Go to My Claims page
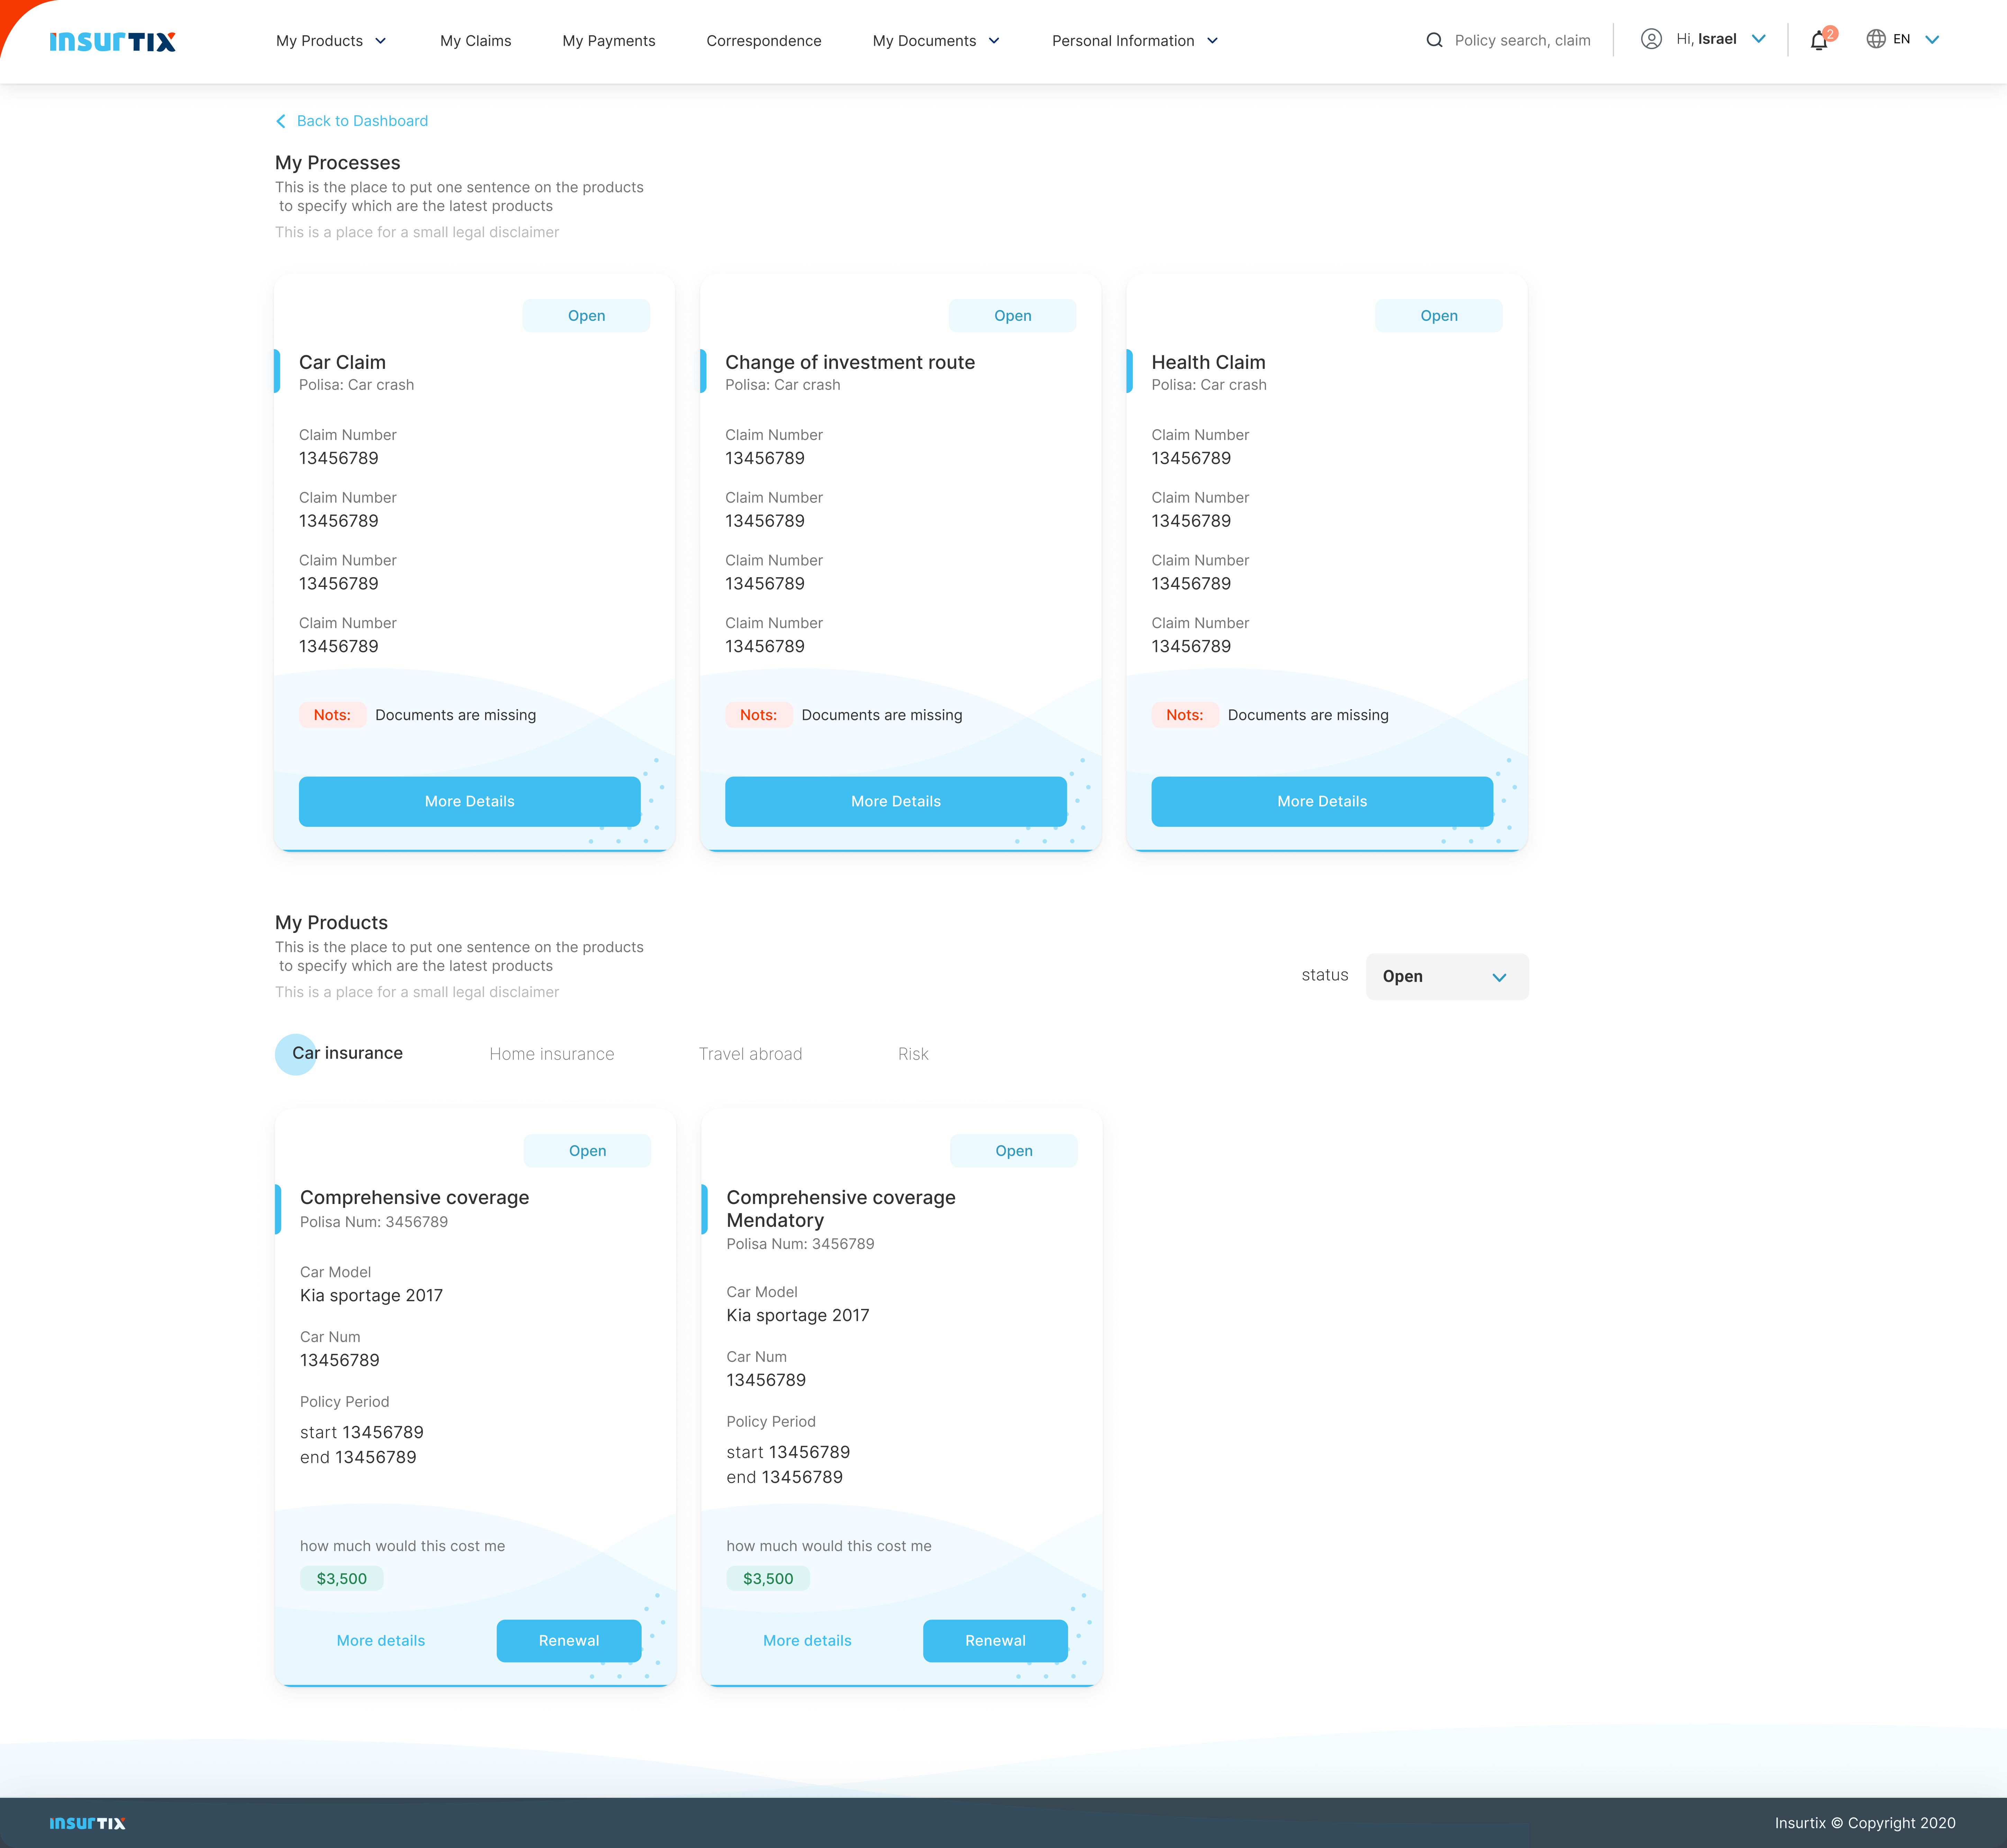The image size is (2007, 1848). 476,41
